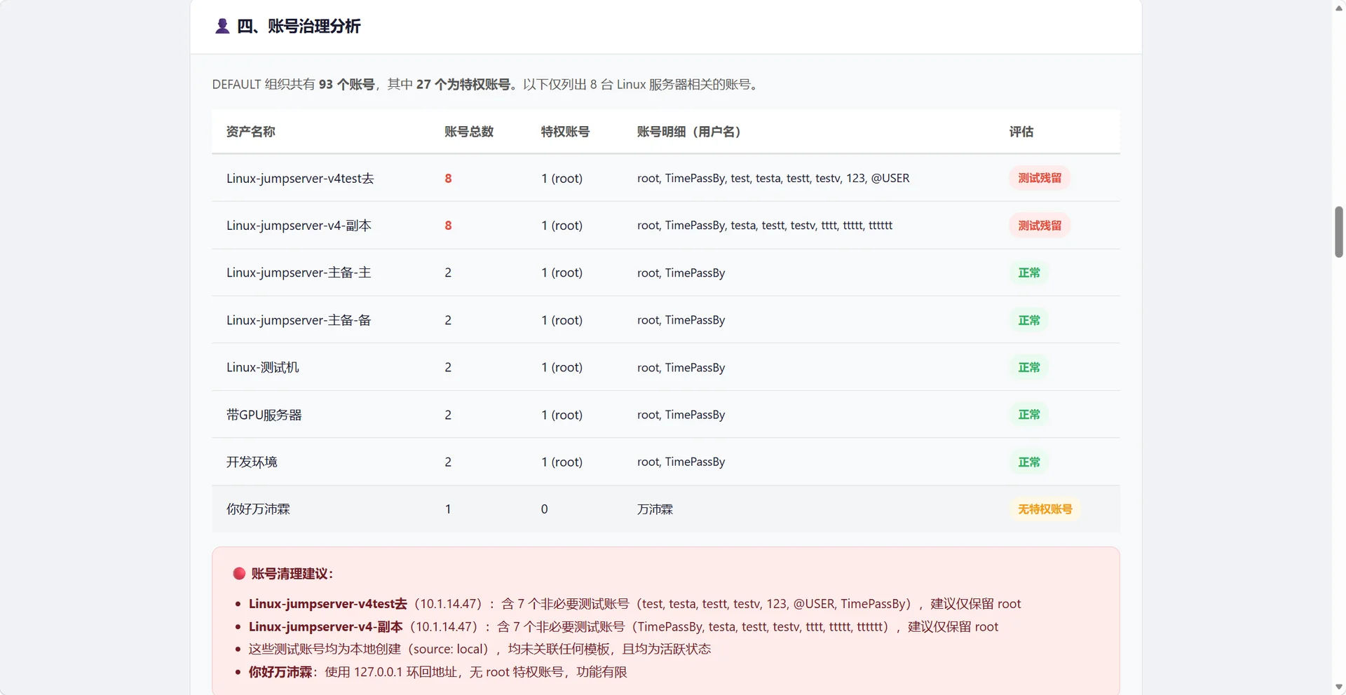Click 1 (root) in 开发环境 row
Screen dimensions: 1346x695
[562, 462]
